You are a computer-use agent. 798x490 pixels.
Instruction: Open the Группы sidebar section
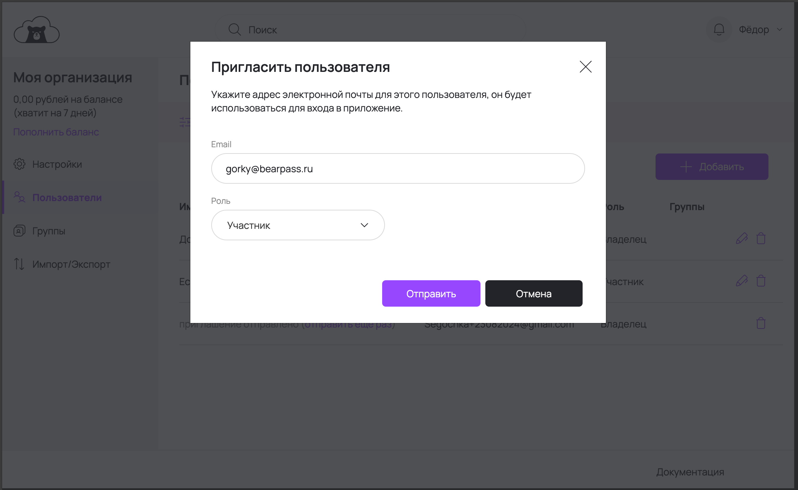tap(49, 231)
